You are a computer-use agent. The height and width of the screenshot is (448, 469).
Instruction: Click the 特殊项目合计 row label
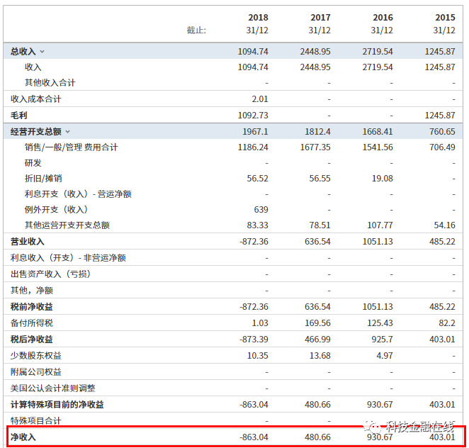pyautogui.click(x=36, y=421)
